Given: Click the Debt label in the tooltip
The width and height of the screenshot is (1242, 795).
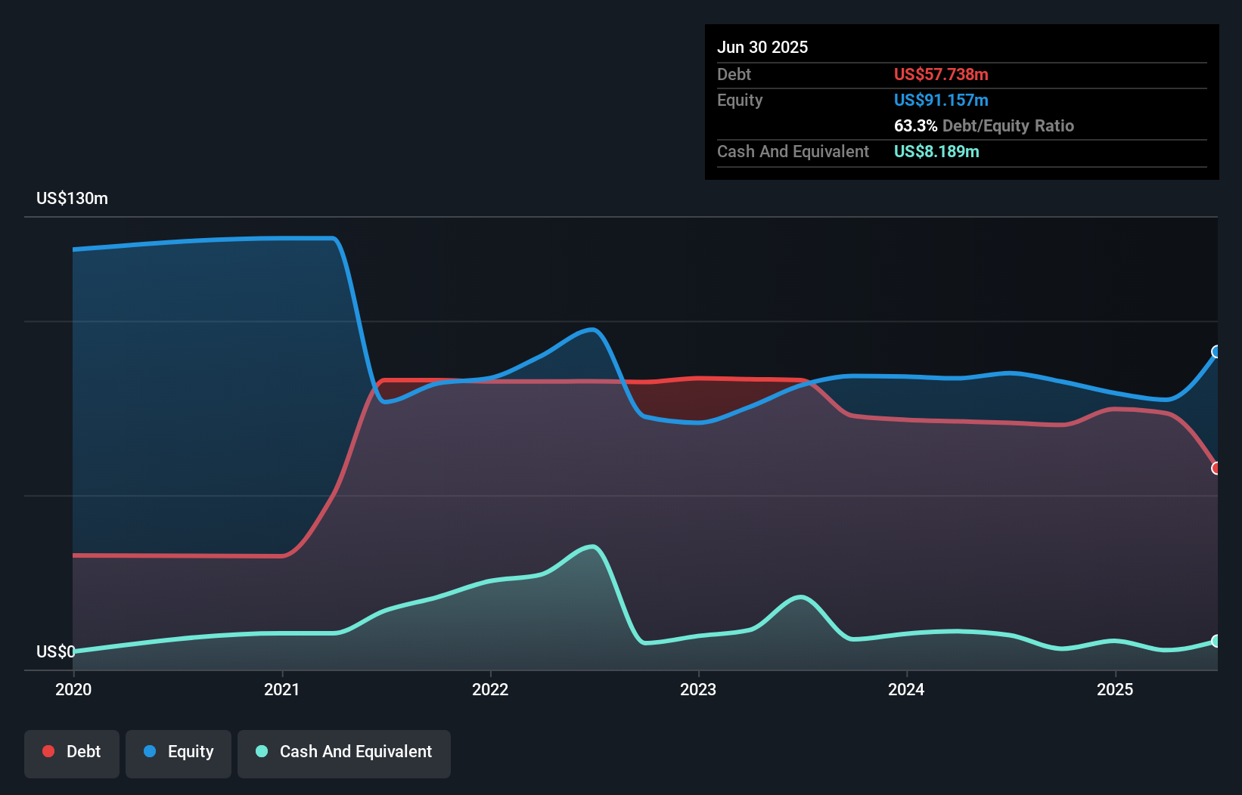Looking at the screenshot, I should pyautogui.click(x=734, y=74).
